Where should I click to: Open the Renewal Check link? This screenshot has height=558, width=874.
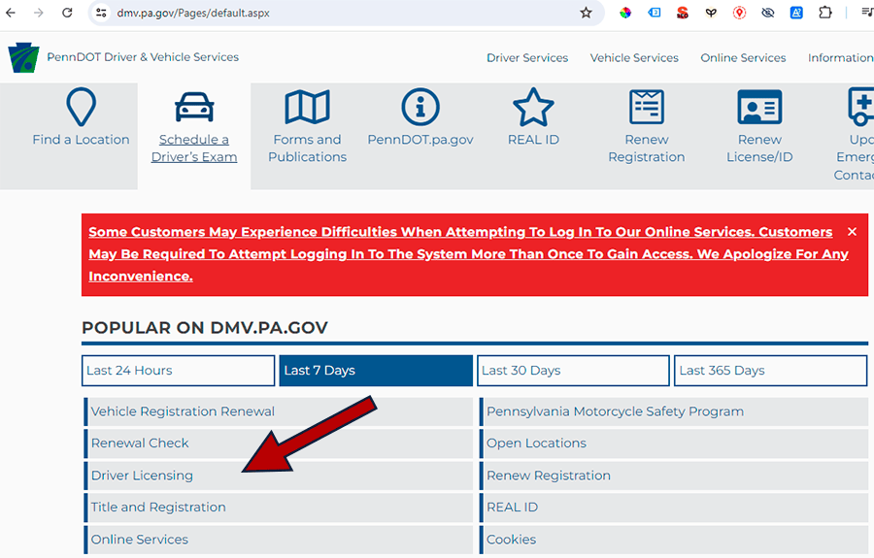tap(140, 443)
